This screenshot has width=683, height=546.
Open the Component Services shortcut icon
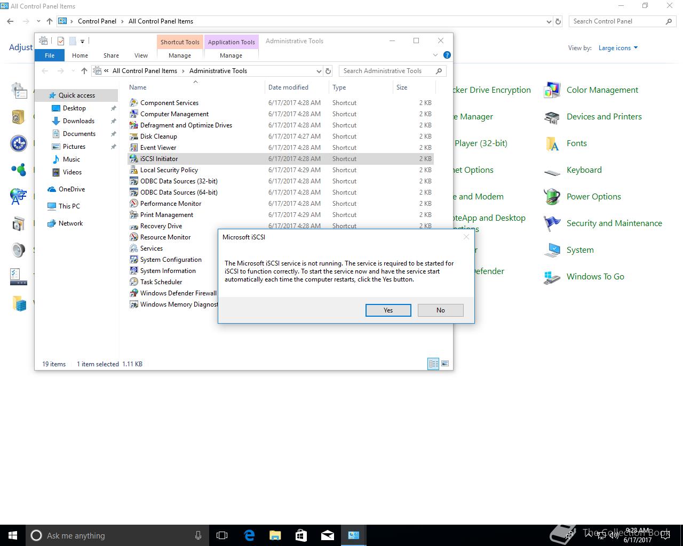click(134, 103)
